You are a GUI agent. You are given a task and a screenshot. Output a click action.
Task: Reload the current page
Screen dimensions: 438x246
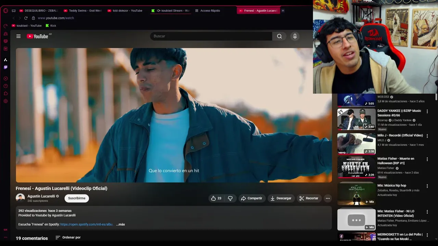coord(26,18)
